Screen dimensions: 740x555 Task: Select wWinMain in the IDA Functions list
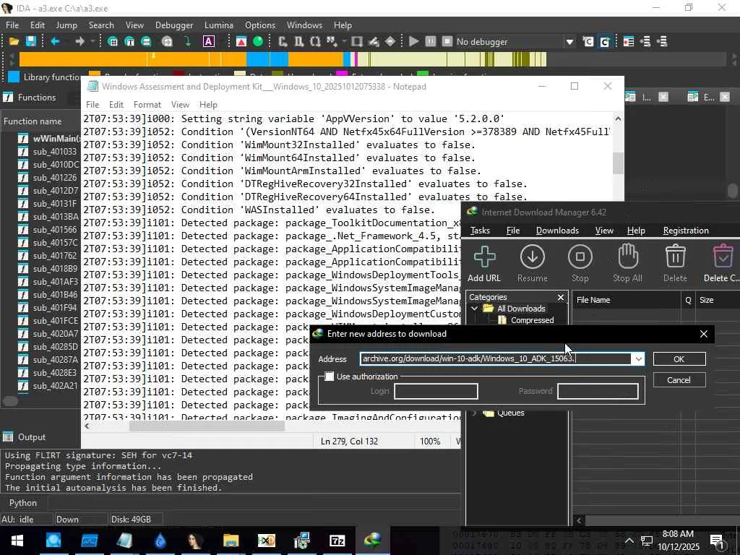click(x=49, y=138)
